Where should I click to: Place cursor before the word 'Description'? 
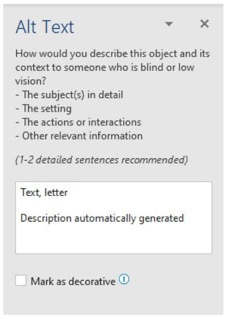click(x=21, y=219)
